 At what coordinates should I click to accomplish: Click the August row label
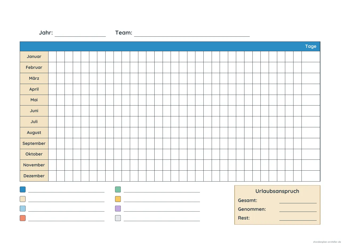pyautogui.click(x=34, y=133)
